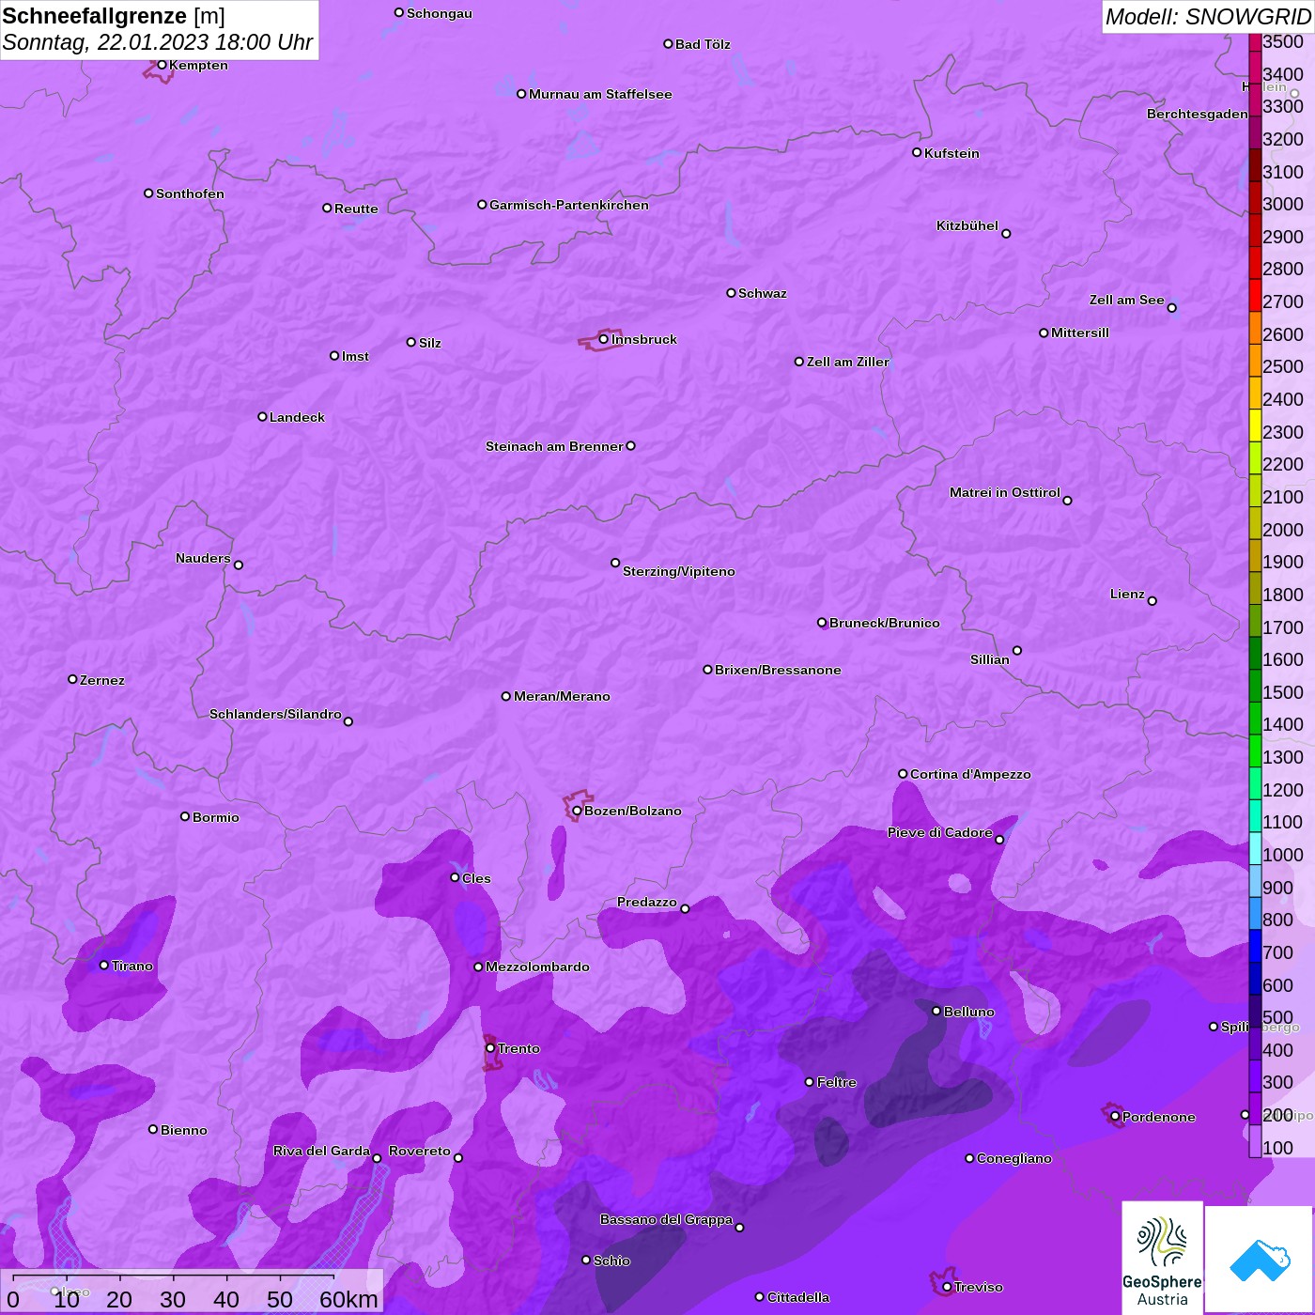Click the date Sonntag, 22.01.2023 18:00 Uhr
Viewport: 1315px width, 1315px height.
click(x=158, y=42)
